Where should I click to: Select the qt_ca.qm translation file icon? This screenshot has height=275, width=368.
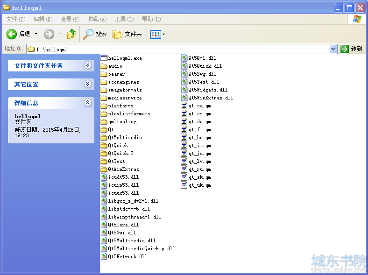click(x=184, y=106)
